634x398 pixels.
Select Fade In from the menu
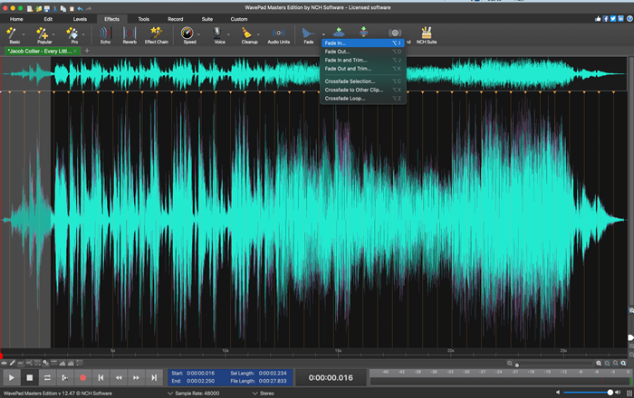click(x=363, y=43)
